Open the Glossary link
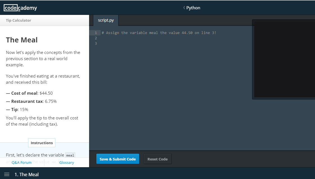 coord(67,162)
